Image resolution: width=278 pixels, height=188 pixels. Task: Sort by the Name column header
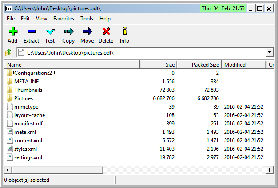tap(72, 65)
